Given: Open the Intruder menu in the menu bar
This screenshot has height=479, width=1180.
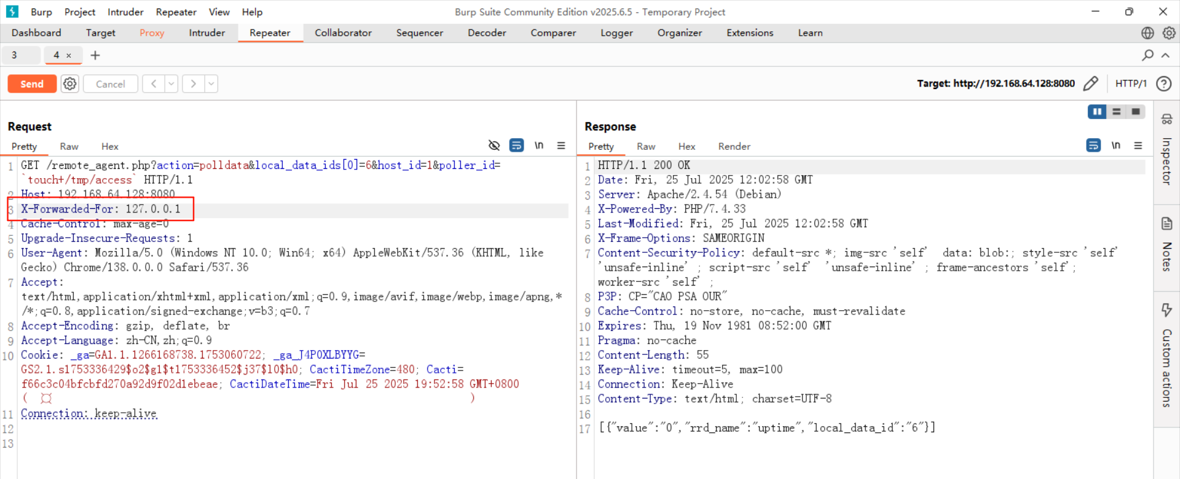Looking at the screenshot, I should (x=125, y=12).
